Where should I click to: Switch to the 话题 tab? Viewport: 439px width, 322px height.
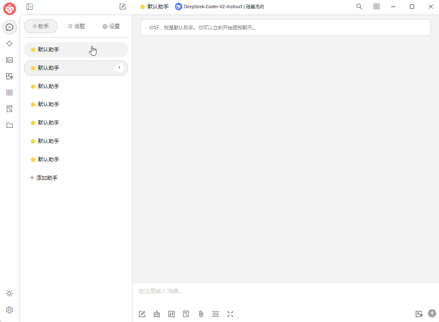tap(76, 26)
